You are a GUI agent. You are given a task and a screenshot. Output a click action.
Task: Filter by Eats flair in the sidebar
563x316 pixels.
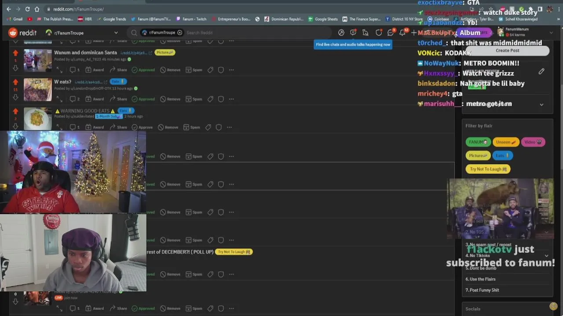click(x=502, y=155)
